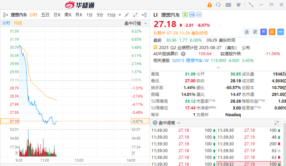Click the 华盛通 logo

click(x=80, y=5)
